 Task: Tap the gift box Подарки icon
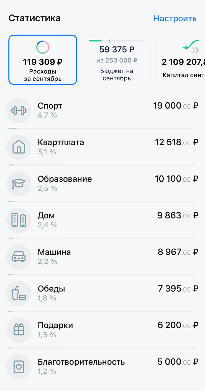(19, 330)
